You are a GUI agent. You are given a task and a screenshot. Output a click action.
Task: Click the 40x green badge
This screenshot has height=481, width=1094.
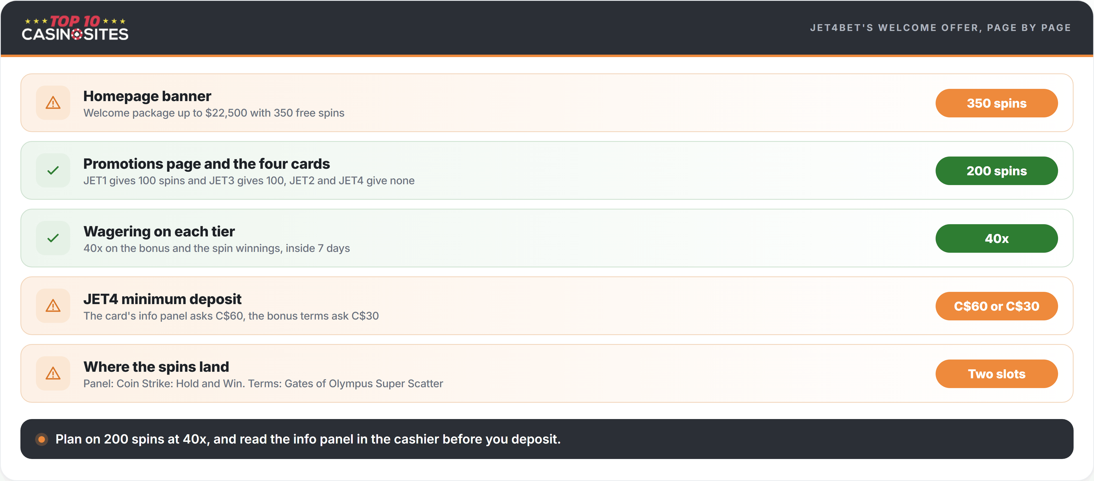coord(996,238)
